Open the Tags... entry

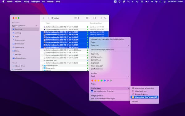(110, 84)
